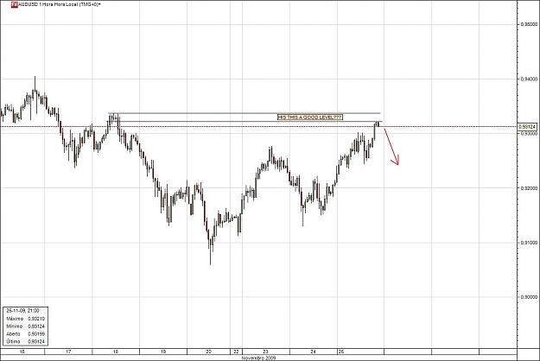Click date label 25 on time axis
Image resolution: width=540 pixels, height=361 pixels.
coord(341,351)
